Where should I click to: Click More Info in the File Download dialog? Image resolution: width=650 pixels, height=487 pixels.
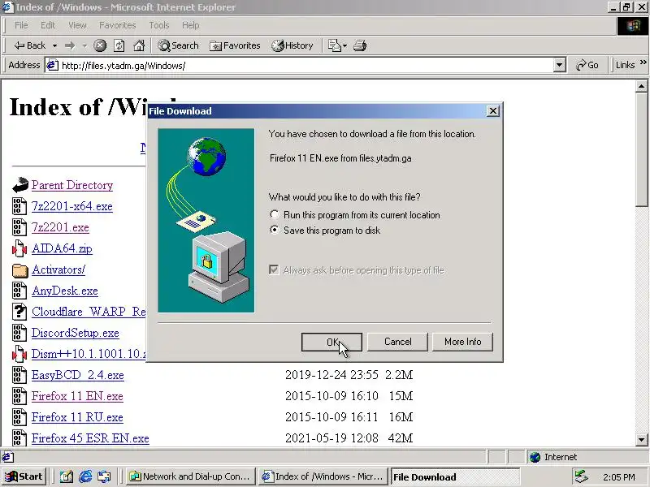(x=462, y=342)
